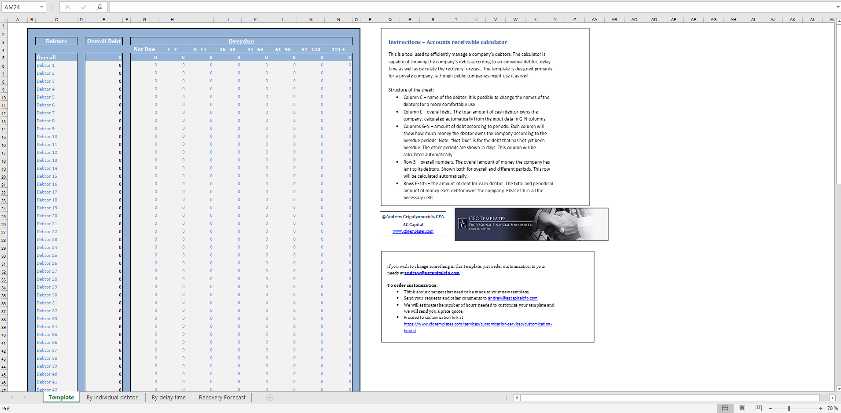The image size is (841, 413).
Task: Click previous sheet navigation arrow
Action: [x=12, y=398]
